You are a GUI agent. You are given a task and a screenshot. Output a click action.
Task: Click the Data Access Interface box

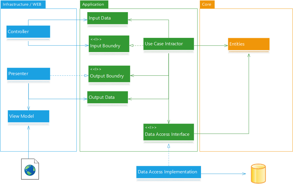(168, 132)
